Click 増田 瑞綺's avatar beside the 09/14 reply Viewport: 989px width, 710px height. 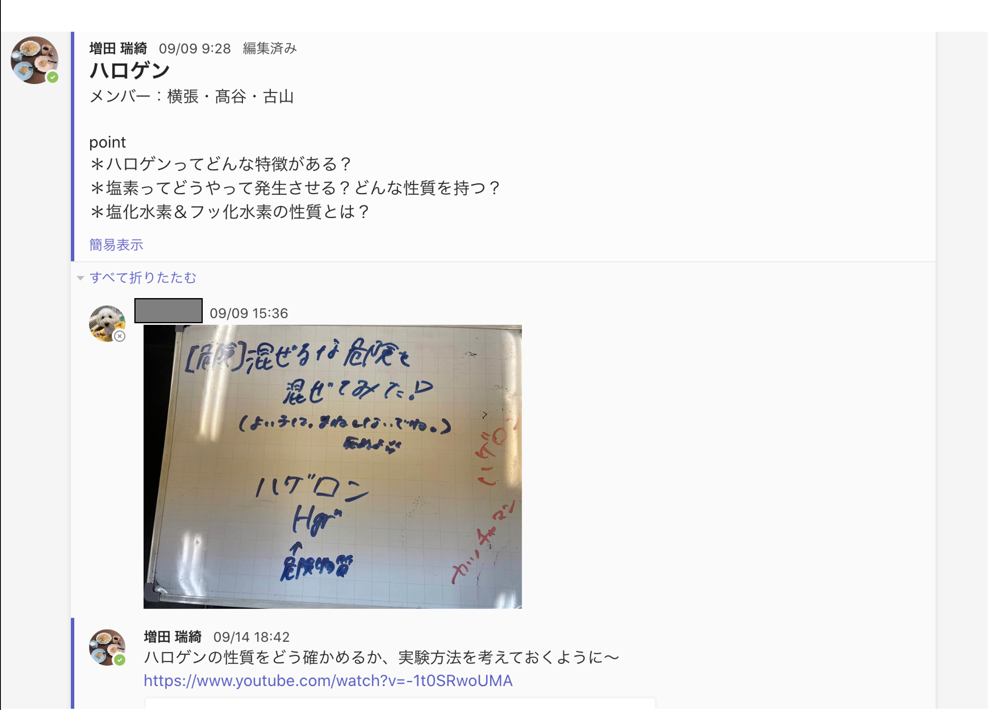(x=107, y=648)
